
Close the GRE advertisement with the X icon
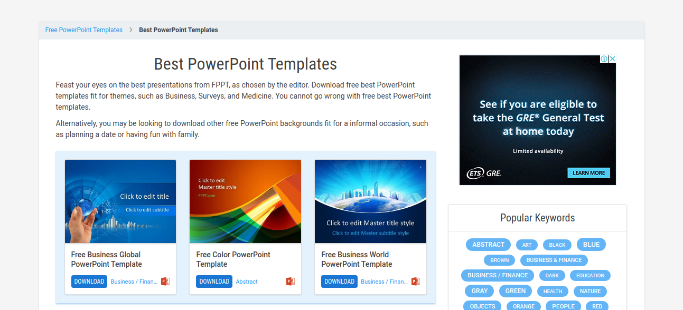coord(612,59)
